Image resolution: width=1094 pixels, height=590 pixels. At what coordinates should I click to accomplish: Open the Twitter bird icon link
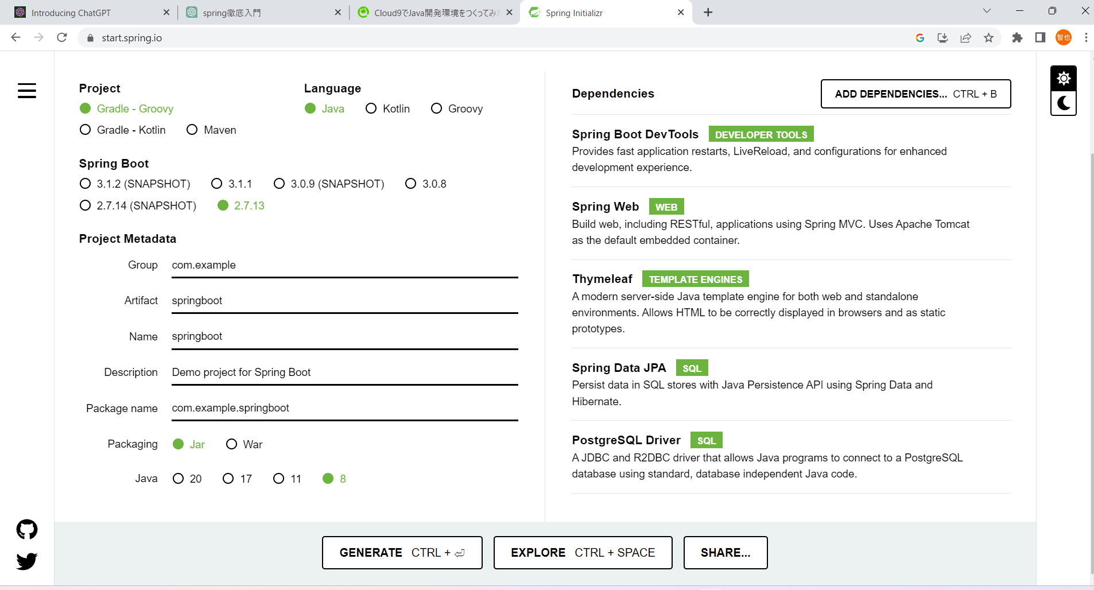click(27, 561)
